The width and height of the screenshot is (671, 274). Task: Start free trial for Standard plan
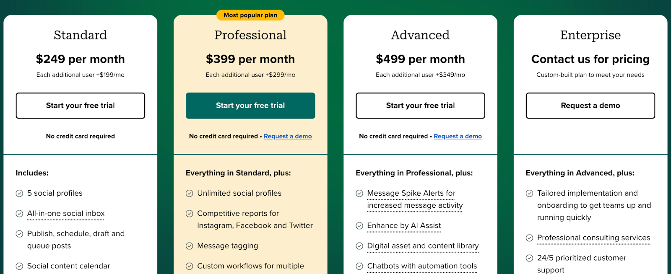(x=81, y=106)
